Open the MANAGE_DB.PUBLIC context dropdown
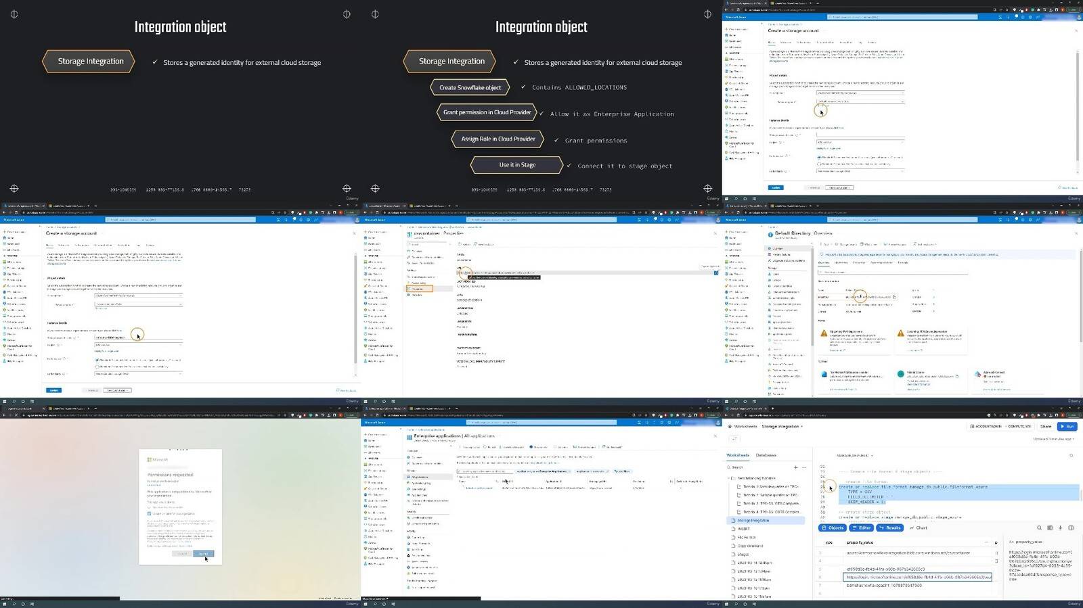1083x608 pixels. click(855, 455)
